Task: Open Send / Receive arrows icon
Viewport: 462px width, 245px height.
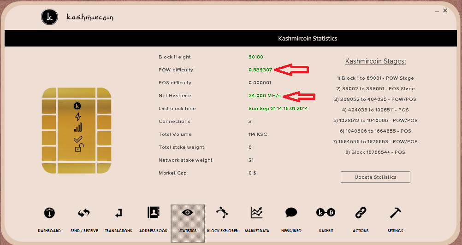Action: point(84,213)
